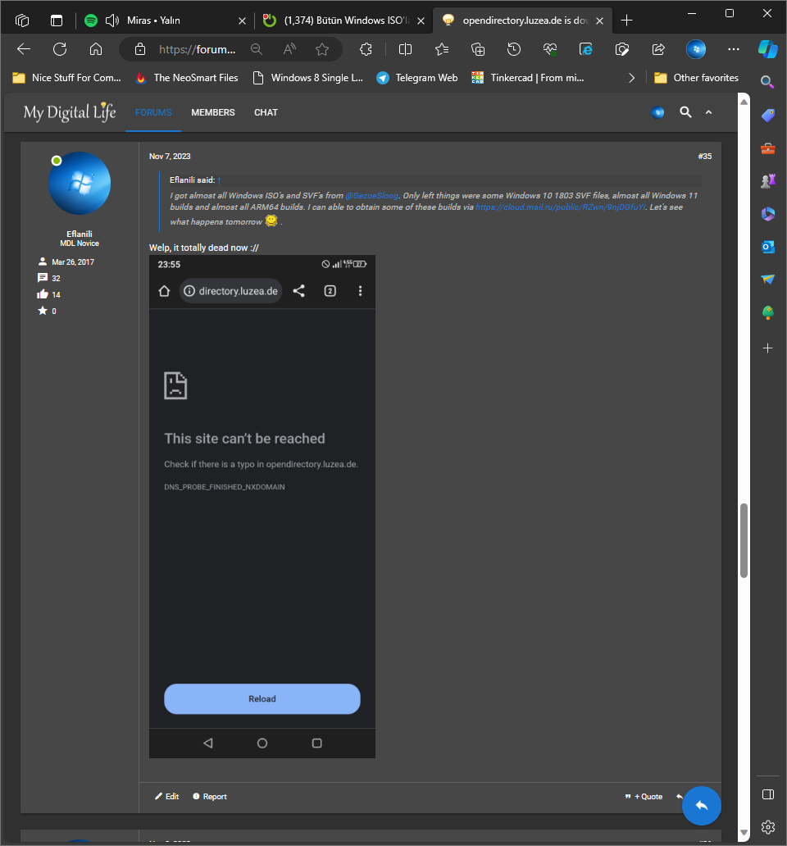787x846 pixels.
Task: Refresh the current page
Action: coord(59,49)
